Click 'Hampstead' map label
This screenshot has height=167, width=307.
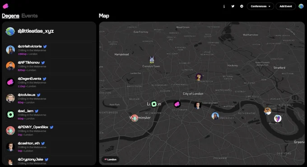click(121, 54)
